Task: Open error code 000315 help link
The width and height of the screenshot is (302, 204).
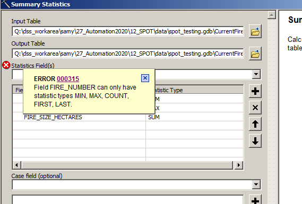Action: (68, 79)
